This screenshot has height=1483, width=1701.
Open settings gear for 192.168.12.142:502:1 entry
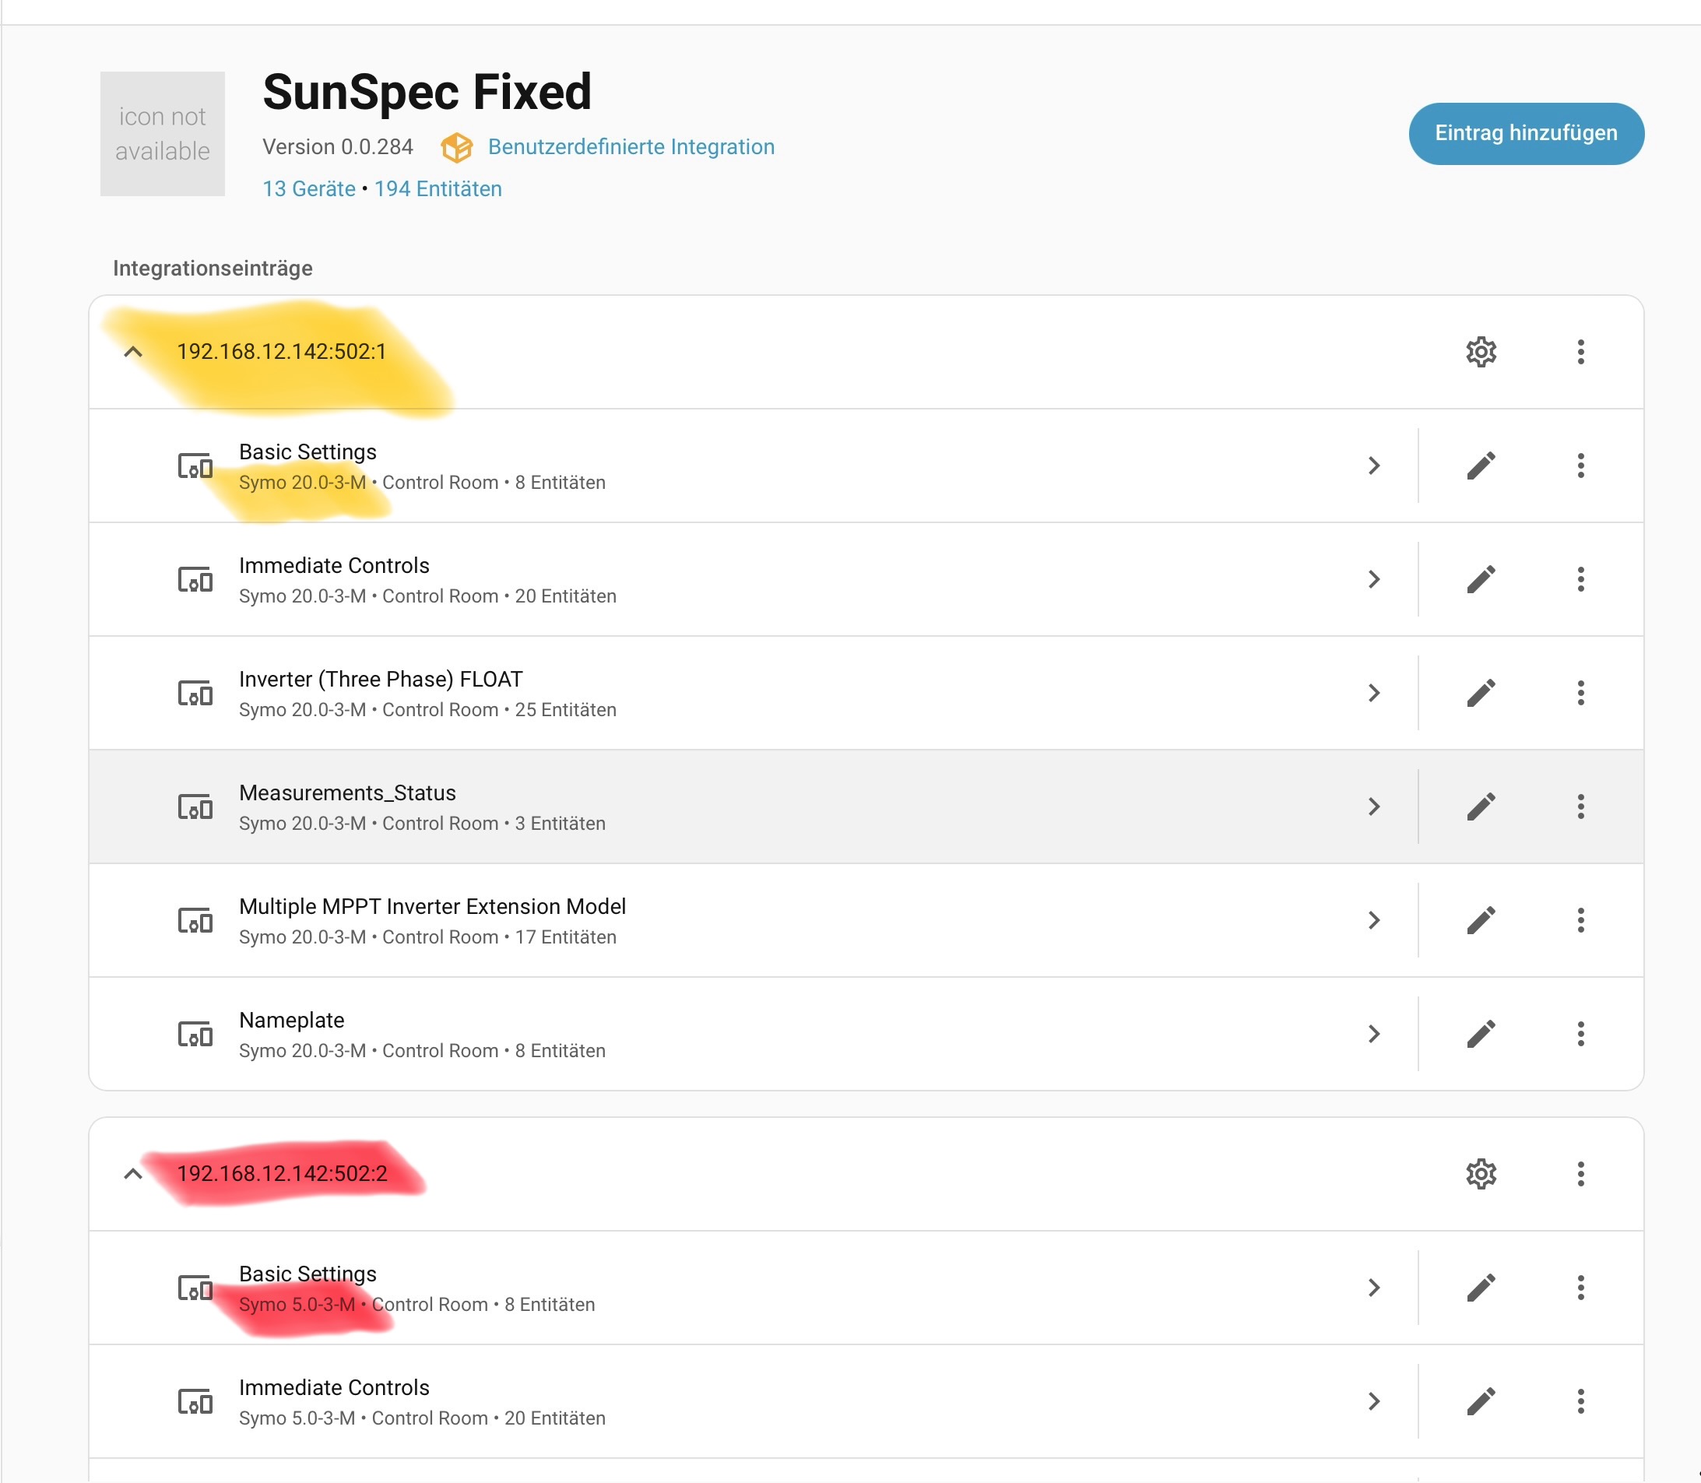1480,352
